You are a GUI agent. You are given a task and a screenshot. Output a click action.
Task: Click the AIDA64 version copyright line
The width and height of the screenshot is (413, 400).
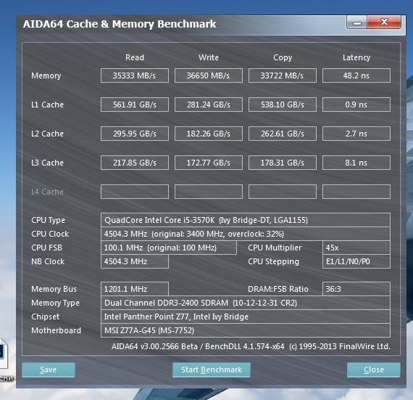[x=251, y=346]
